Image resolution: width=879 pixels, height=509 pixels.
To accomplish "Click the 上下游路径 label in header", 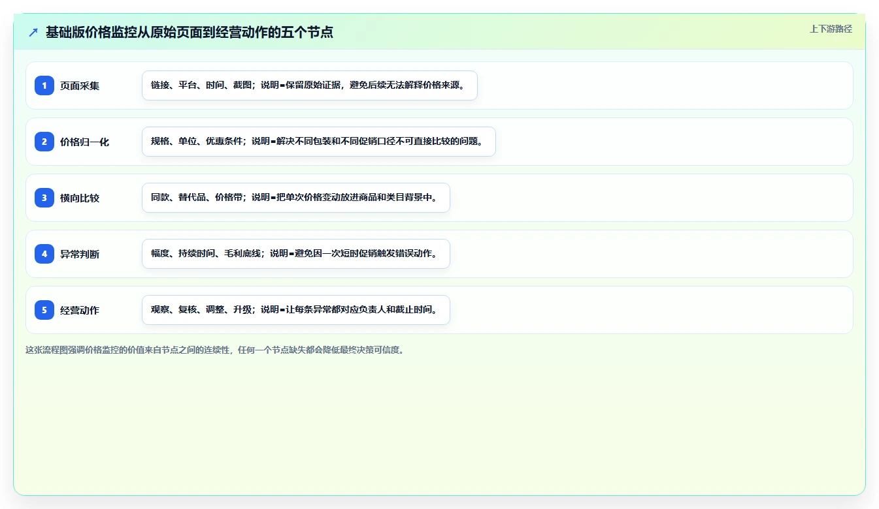I will pos(831,29).
